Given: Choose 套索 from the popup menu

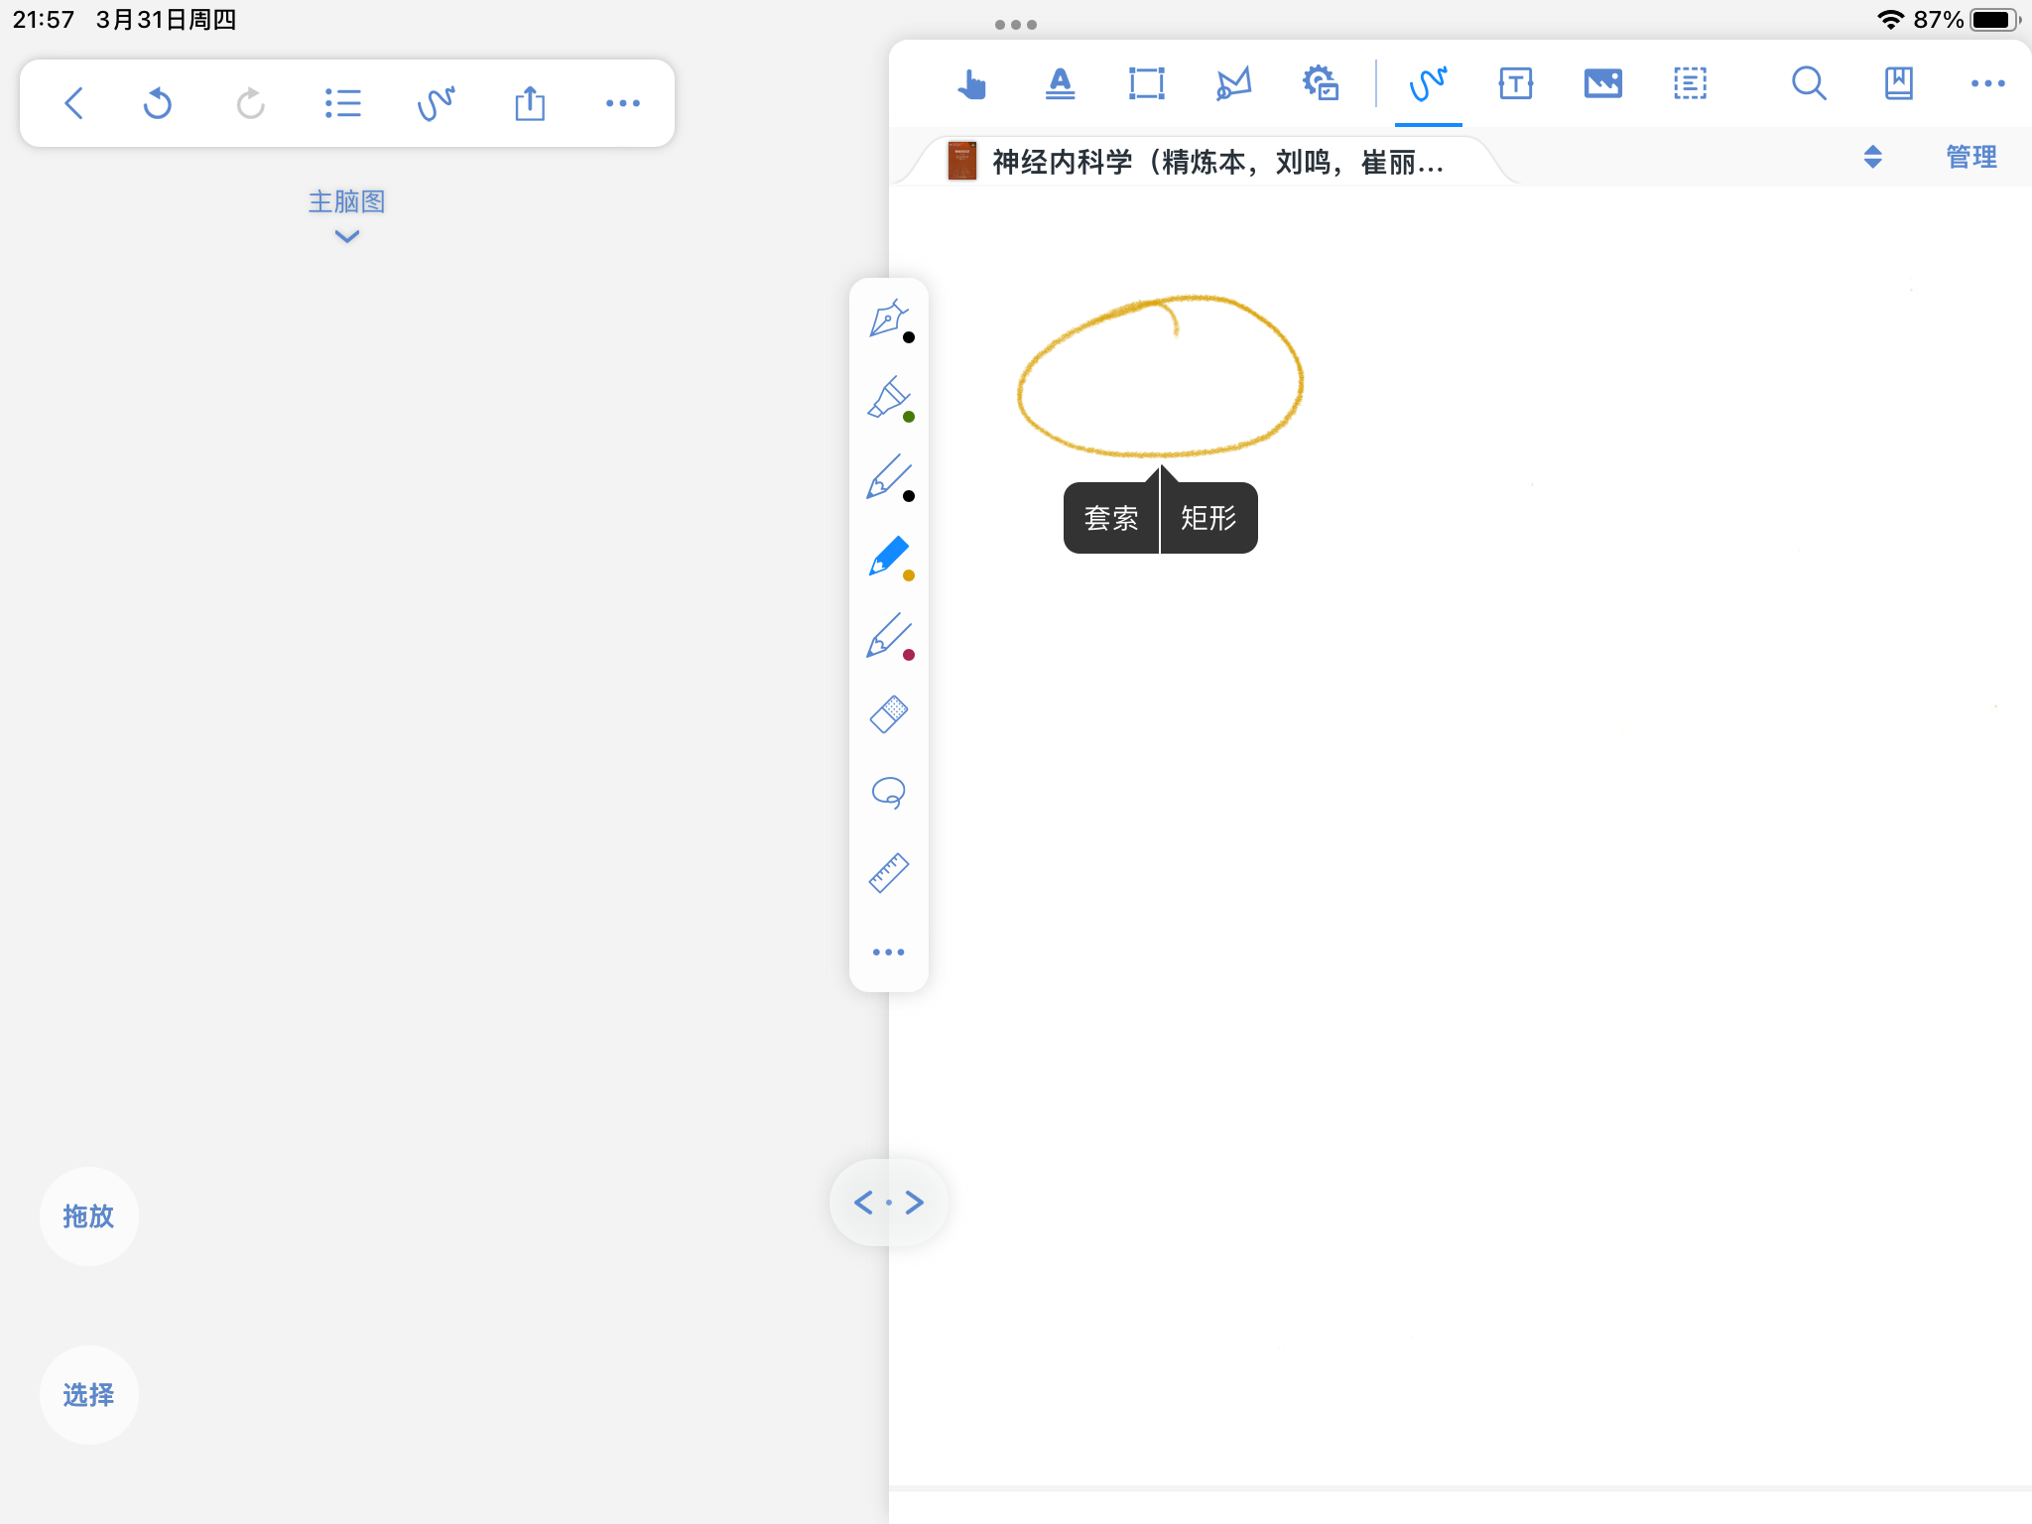Looking at the screenshot, I should point(1110,518).
